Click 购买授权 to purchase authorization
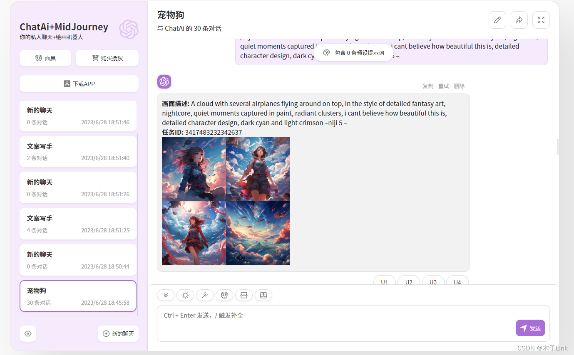The width and height of the screenshot is (574, 355). (x=107, y=58)
